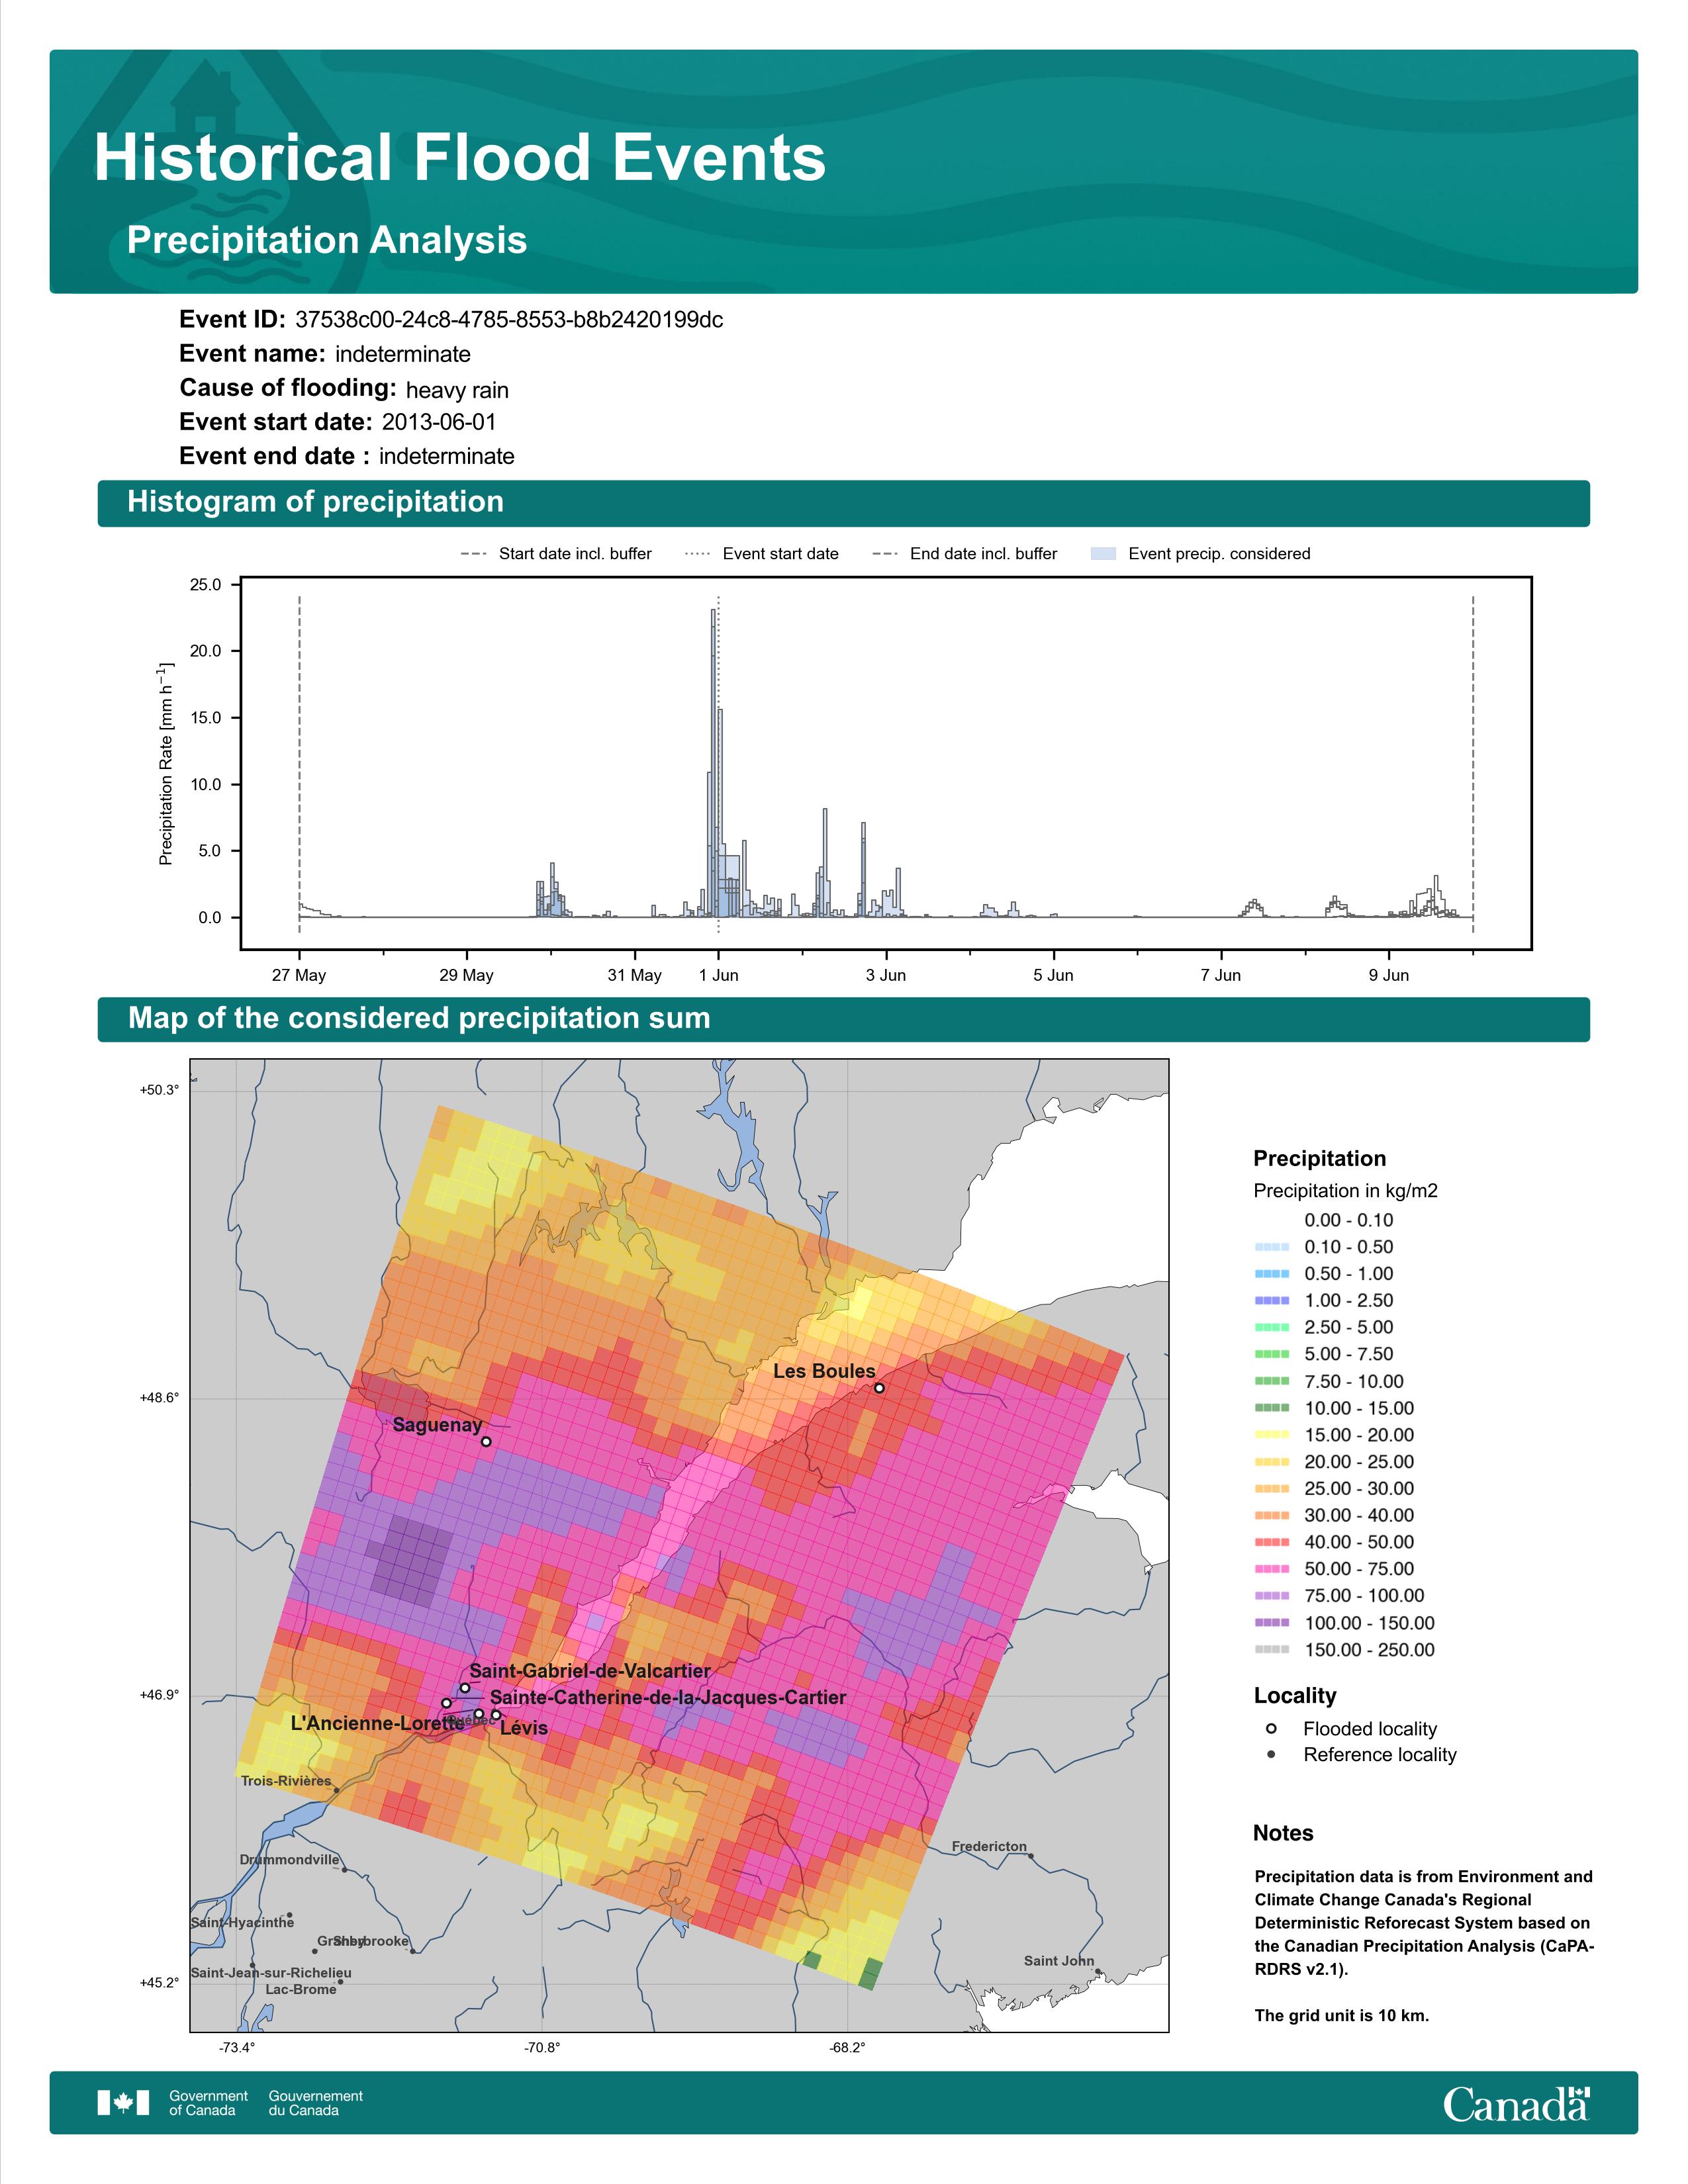Click the Historical Flood Events title
This screenshot has height=2184, width=1688.
pyautogui.click(x=460, y=158)
